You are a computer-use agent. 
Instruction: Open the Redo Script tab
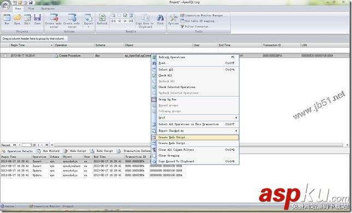[102, 151]
